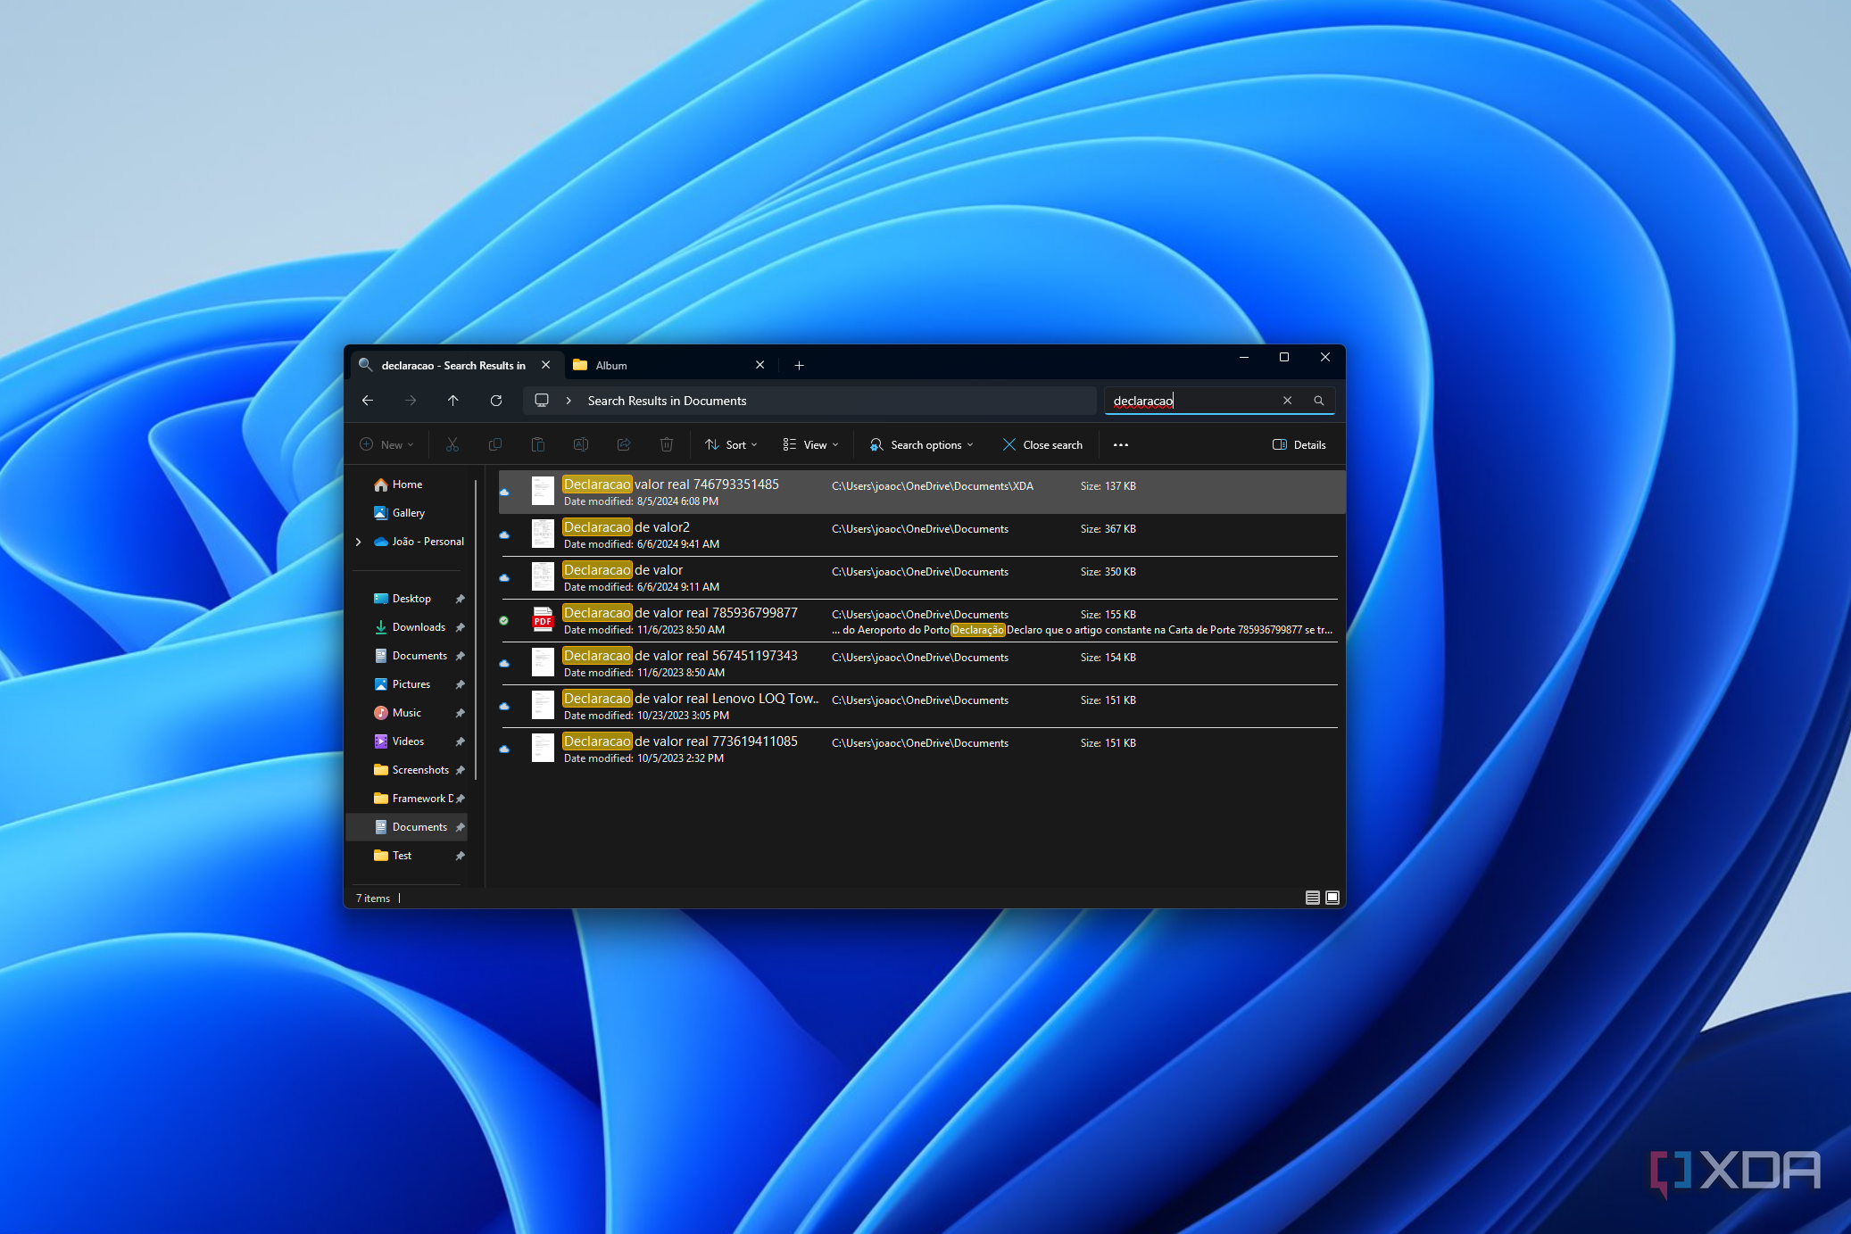The image size is (1851, 1234).
Task: Add a new tab with plus
Action: tap(799, 365)
